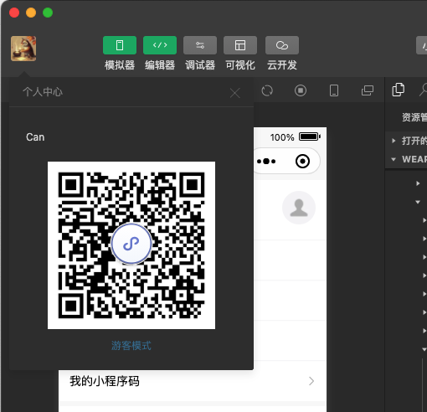
Task: Click the user avatar thumbnail in the toolbar
Action: point(23,49)
